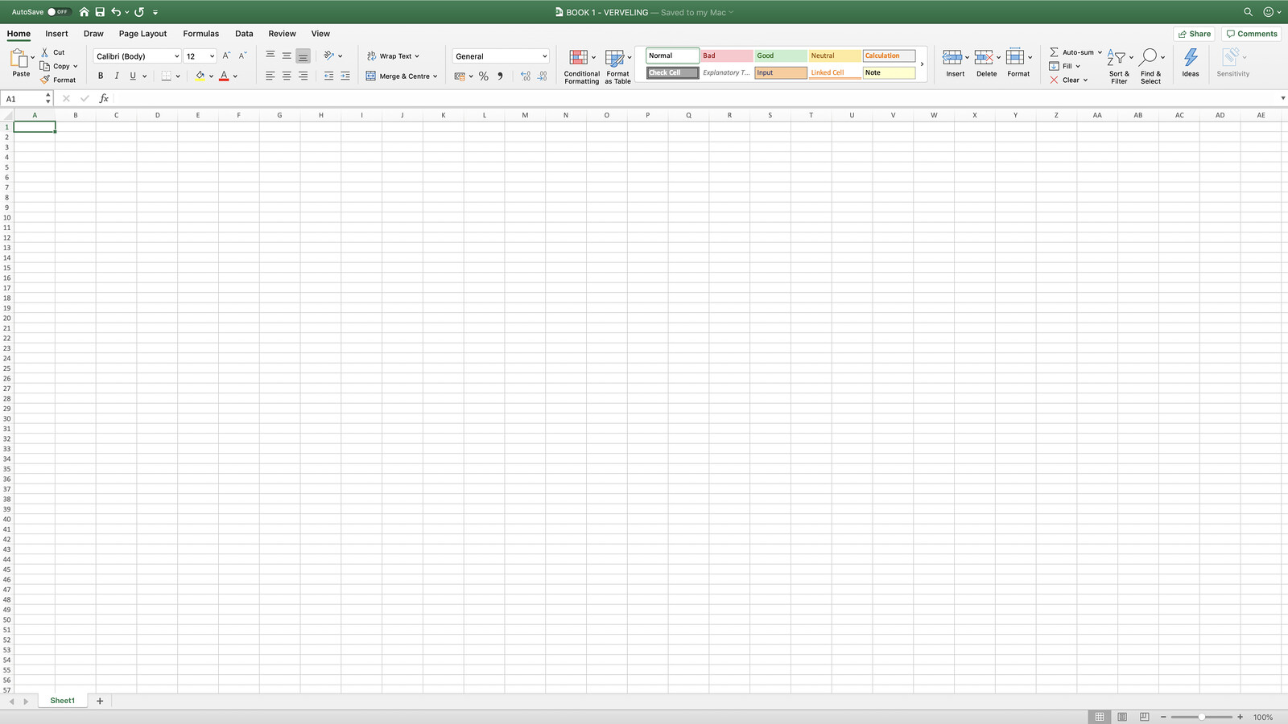
Task: Click the Save icon in title bar
Action: pyautogui.click(x=100, y=12)
